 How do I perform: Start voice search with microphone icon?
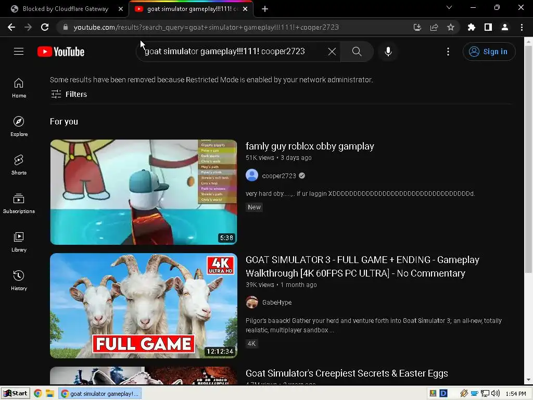coord(388,52)
